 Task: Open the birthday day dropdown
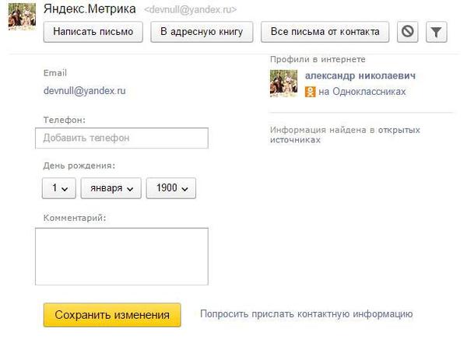(x=58, y=188)
